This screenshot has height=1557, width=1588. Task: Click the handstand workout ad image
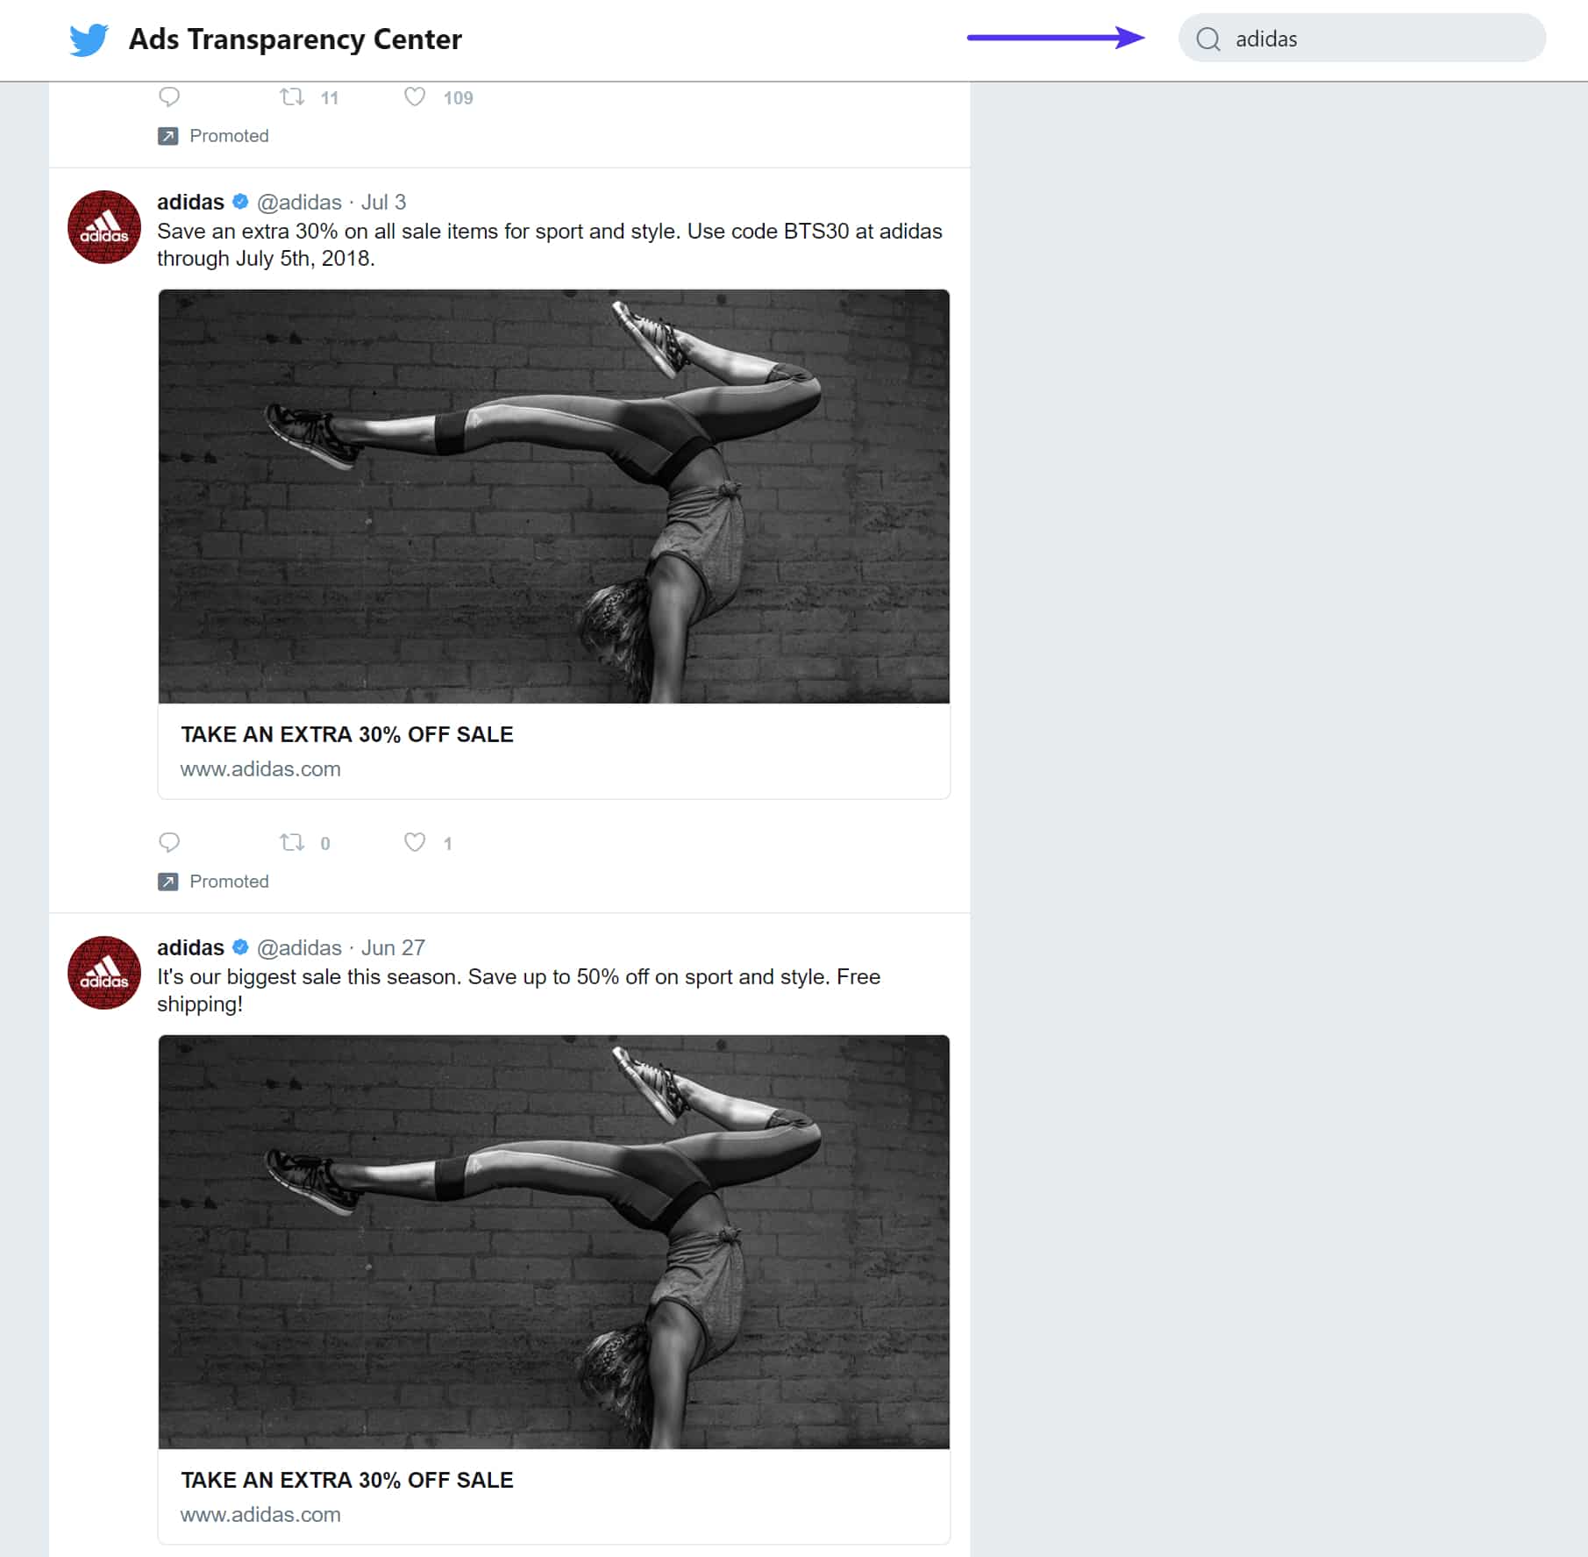coord(552,496)
